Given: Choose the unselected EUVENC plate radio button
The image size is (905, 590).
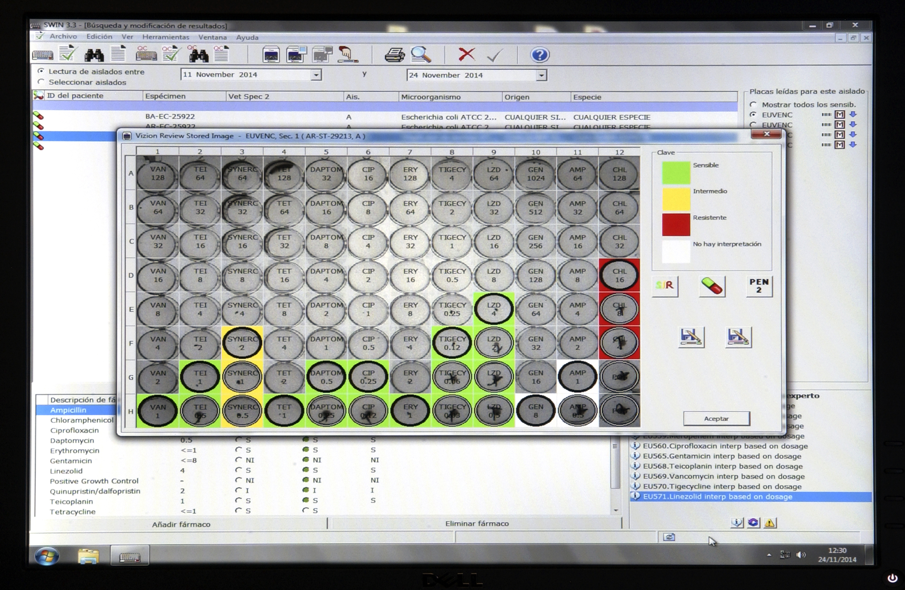Looking at the screenshot, I should tap(753, 125).
